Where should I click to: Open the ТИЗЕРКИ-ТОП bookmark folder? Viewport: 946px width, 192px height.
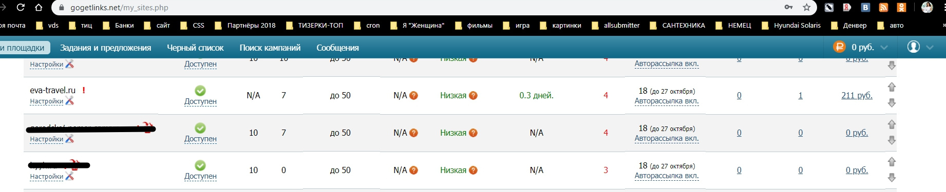[x=314, y=25]
